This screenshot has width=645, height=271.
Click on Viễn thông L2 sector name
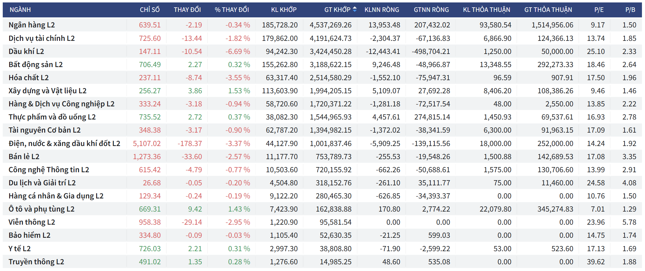(32, 222)
